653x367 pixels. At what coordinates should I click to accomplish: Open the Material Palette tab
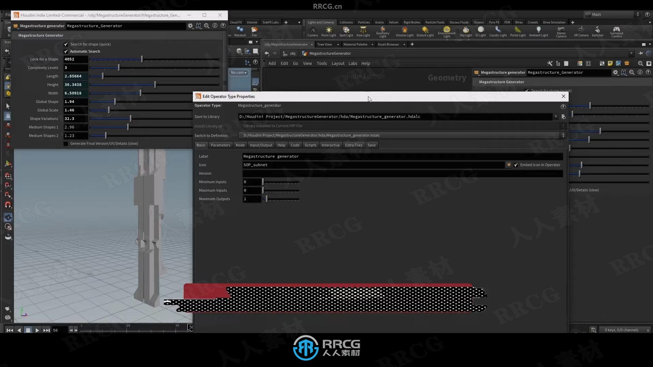355,44
